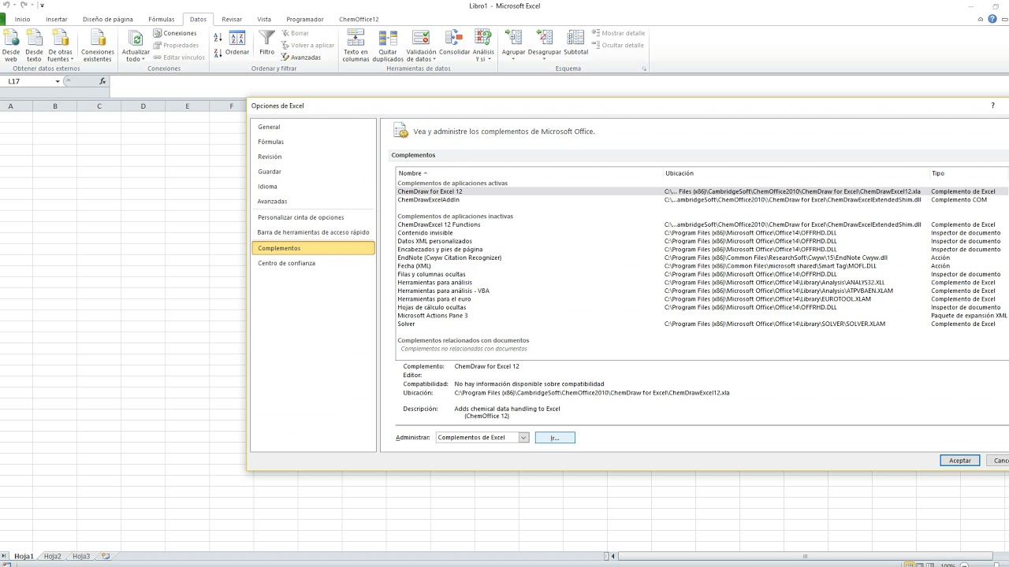Open Validación de datos
The width and height of the screenshot is (1009, 567).
(421, 46)
